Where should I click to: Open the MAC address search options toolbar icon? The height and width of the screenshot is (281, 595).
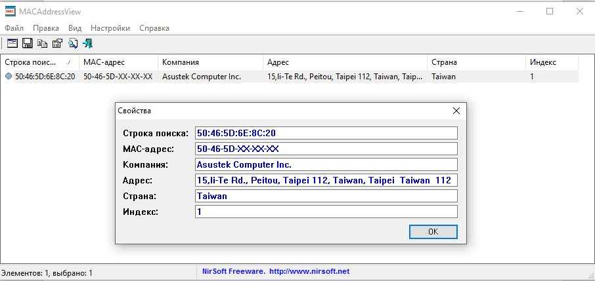[x=12, y=43]
